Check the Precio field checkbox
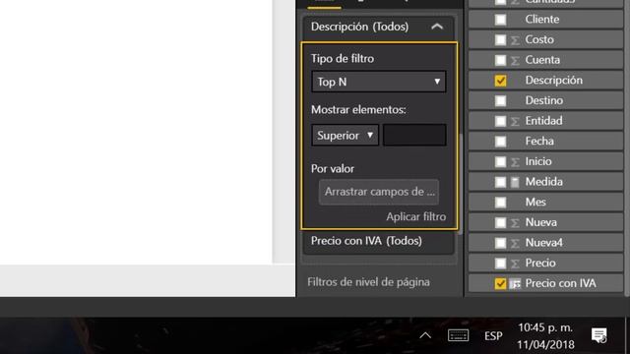The image size is (630, 354). coord(500,264)
